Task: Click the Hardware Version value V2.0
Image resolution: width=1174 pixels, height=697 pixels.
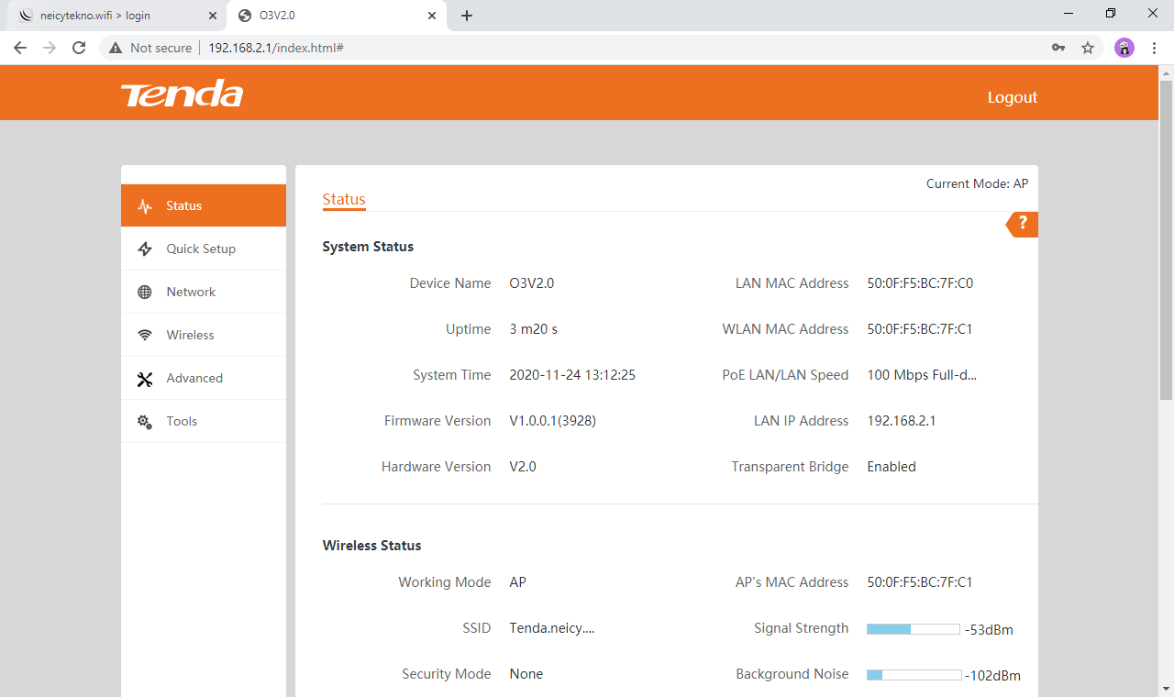Action: (523, 468)
